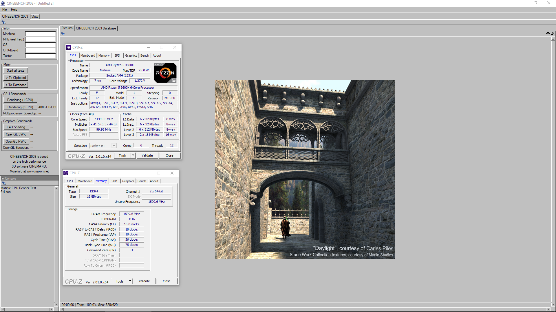The width and height of the screenshot is (556, 312).
Task: Click the Tools button in the upper CPU-Z window
Action: tap(122, 156)
